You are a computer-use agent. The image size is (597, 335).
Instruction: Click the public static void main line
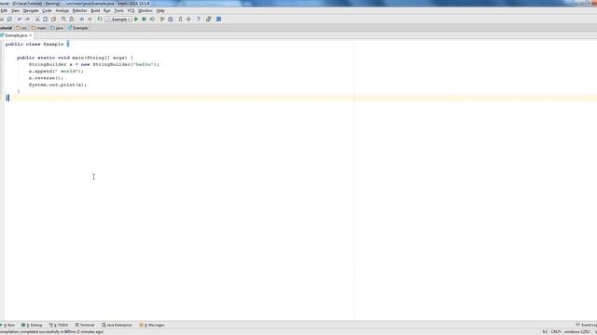click(x=75, y=58)
